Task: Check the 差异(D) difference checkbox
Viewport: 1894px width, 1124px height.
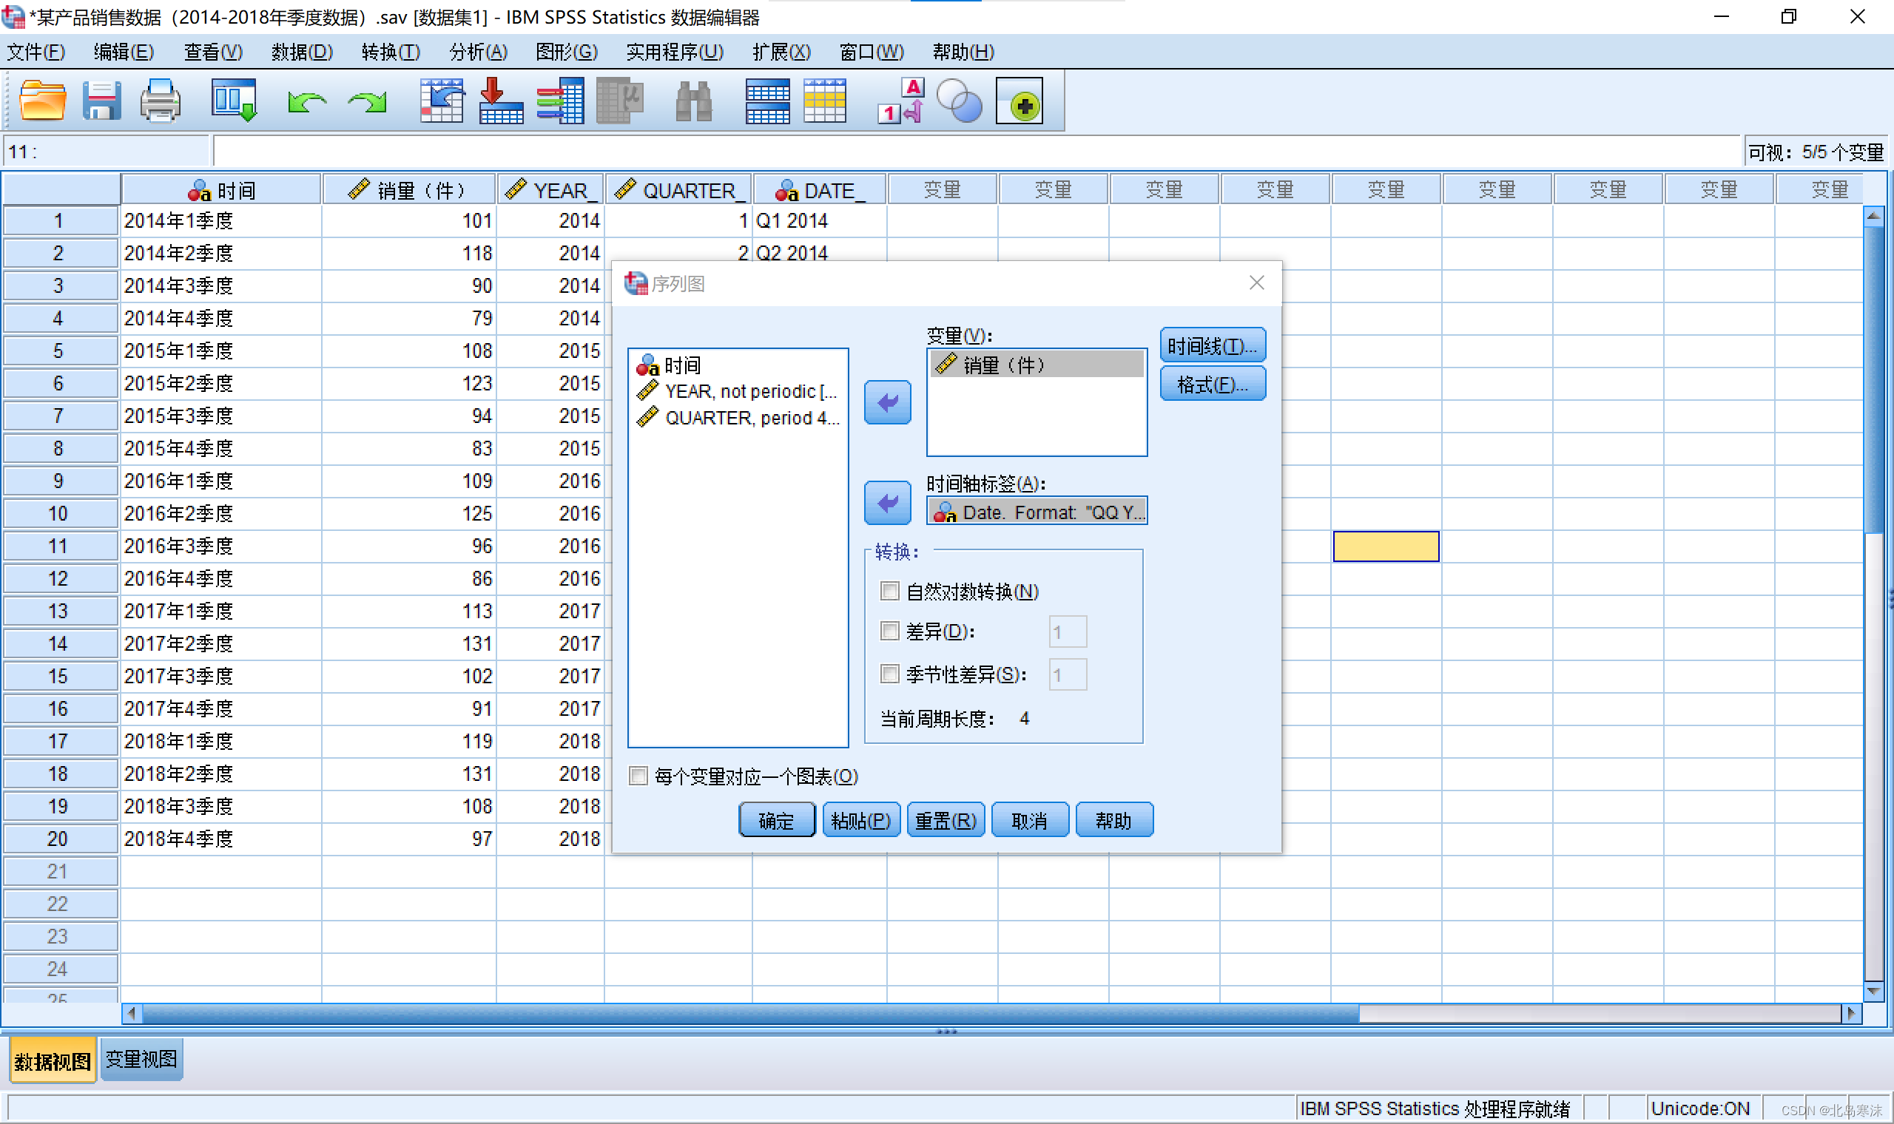Action: tap(889, 631)
